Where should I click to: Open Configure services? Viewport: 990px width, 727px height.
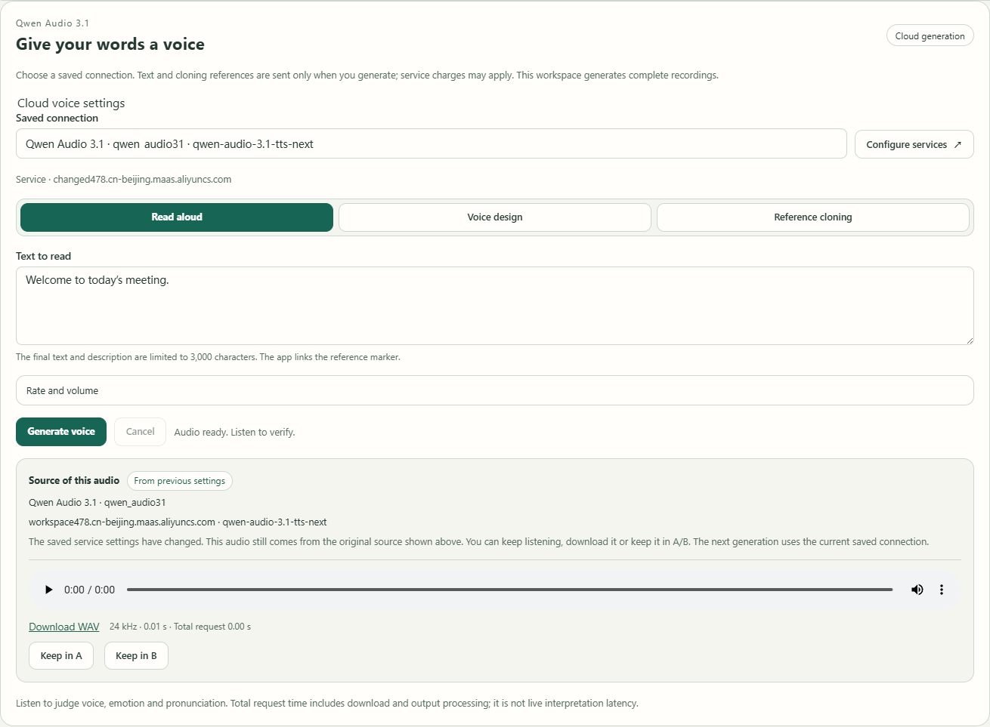point(914,144)
